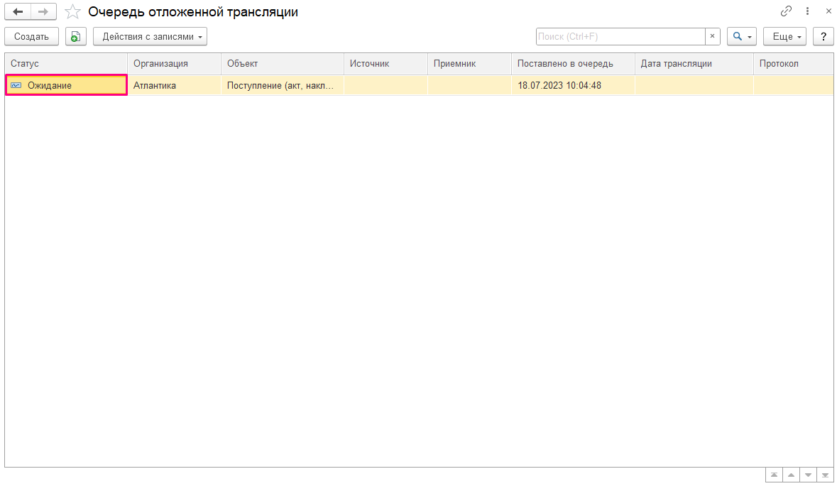Clear search with the × button

pos(713,36)
